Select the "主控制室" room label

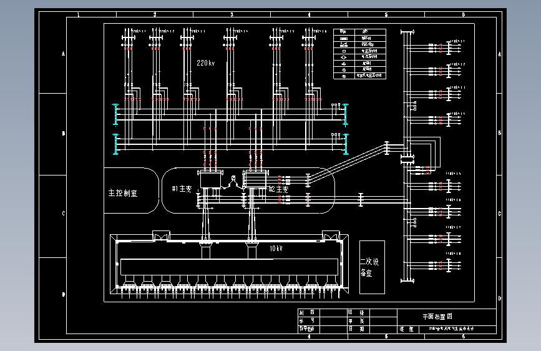point(123,193)
